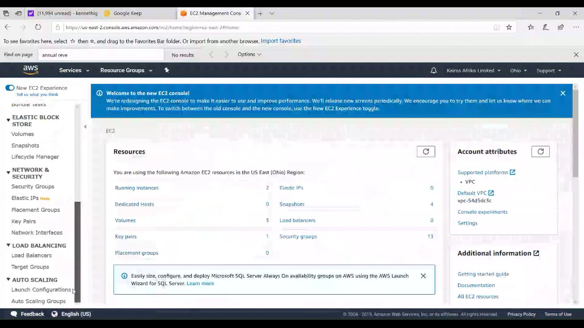This screenshot has height=328, width=584.
Task: Open the Ohio region selector
Action: tap(518, 71)
